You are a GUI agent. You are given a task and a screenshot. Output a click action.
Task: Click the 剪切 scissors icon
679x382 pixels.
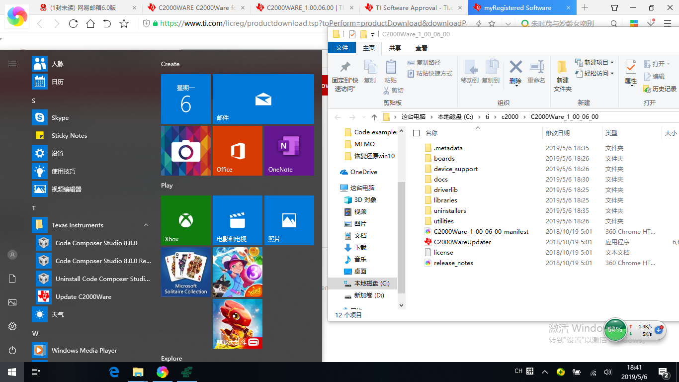pos(387,90)
